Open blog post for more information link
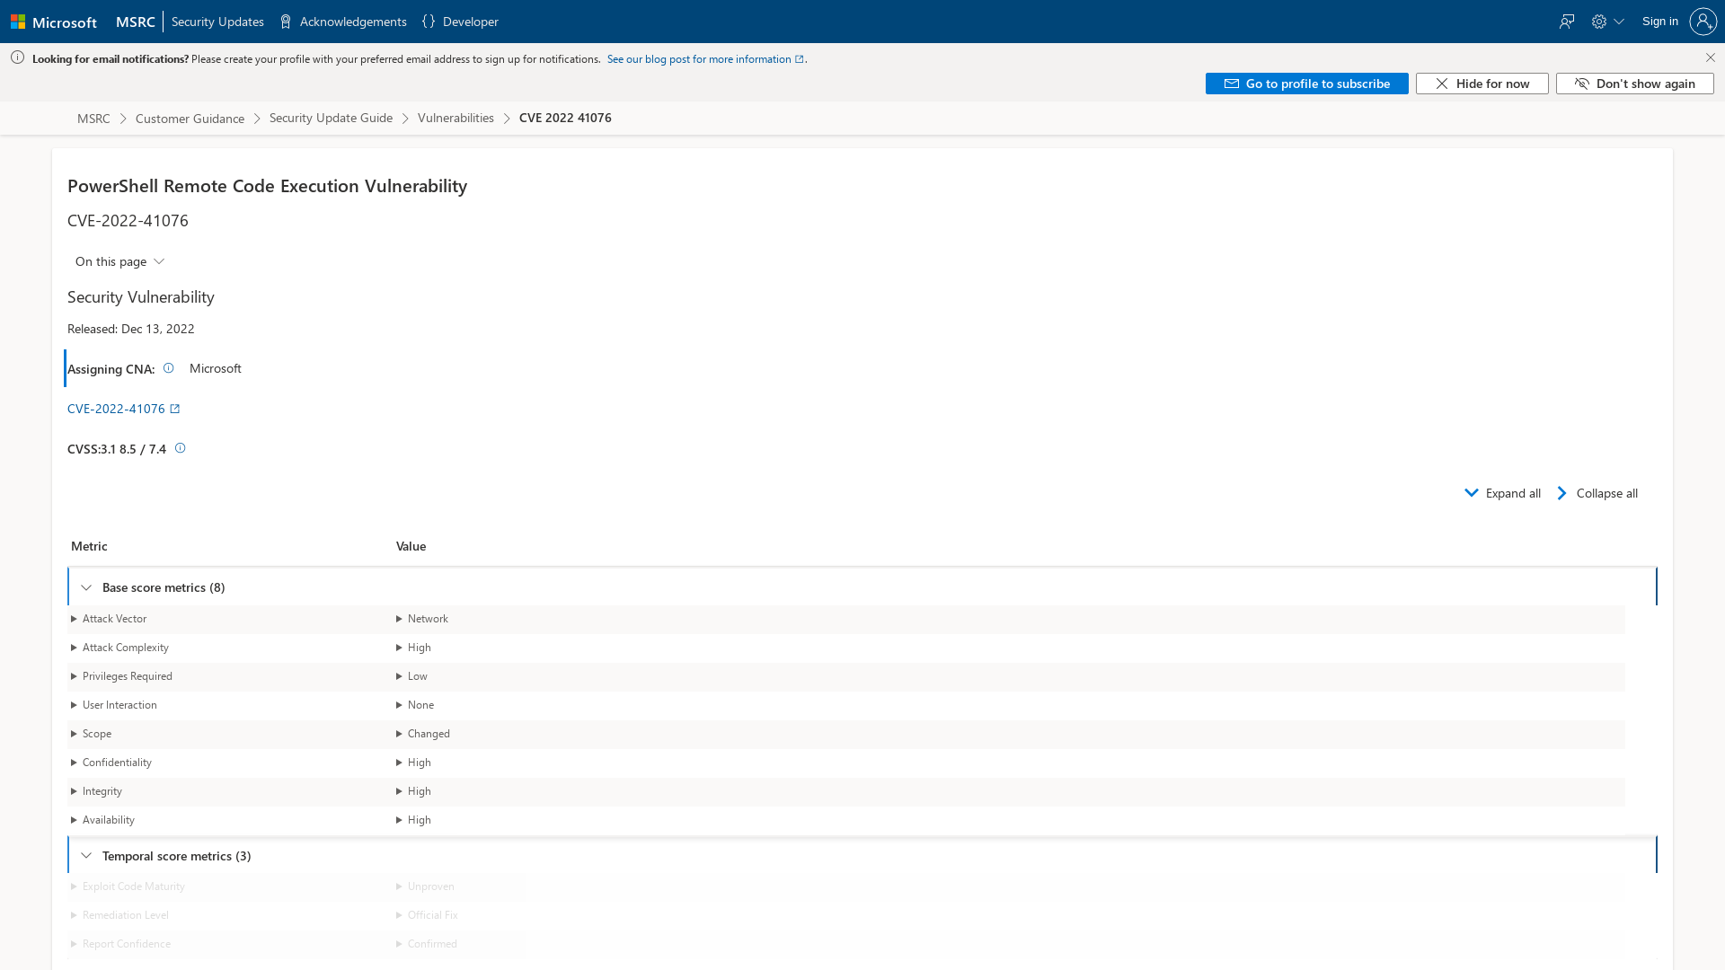 click(705, 59)
